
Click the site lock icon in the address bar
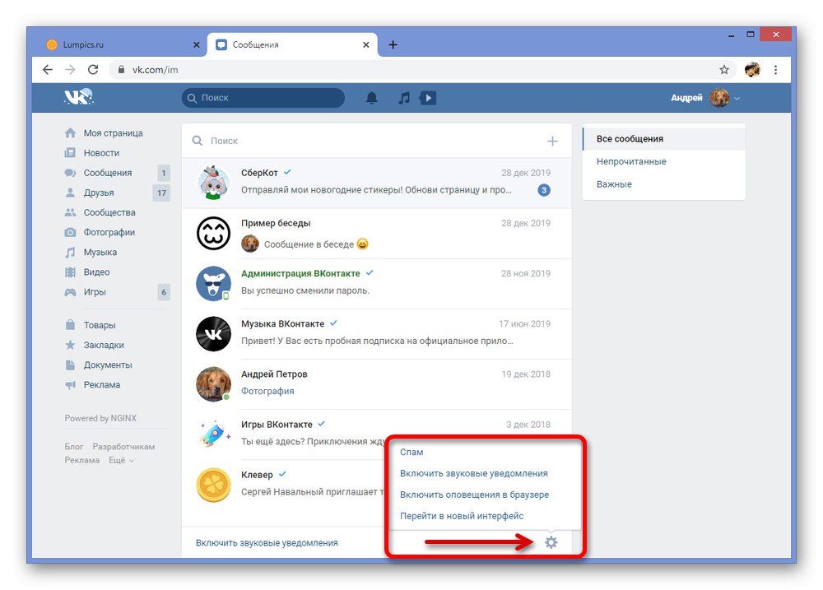tap(121, 70)
